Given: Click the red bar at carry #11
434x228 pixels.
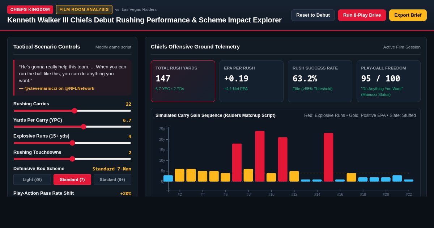Looking at the screenshot, I should pos(283,159).
